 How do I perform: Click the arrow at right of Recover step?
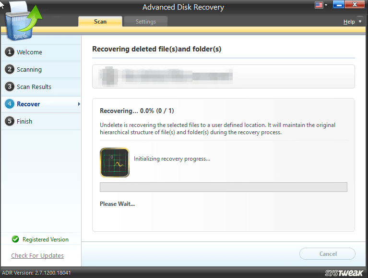click(x=79, y=104)
